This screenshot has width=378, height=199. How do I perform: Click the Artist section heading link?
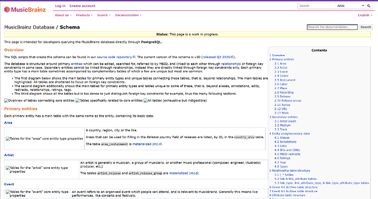(x=9, y=155)
